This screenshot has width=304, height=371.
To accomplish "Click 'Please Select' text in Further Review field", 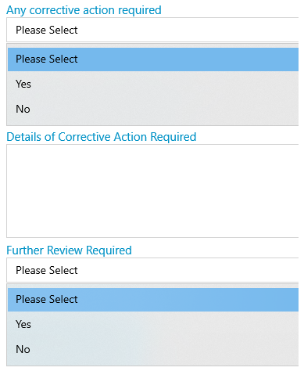I will click(47, 270).
